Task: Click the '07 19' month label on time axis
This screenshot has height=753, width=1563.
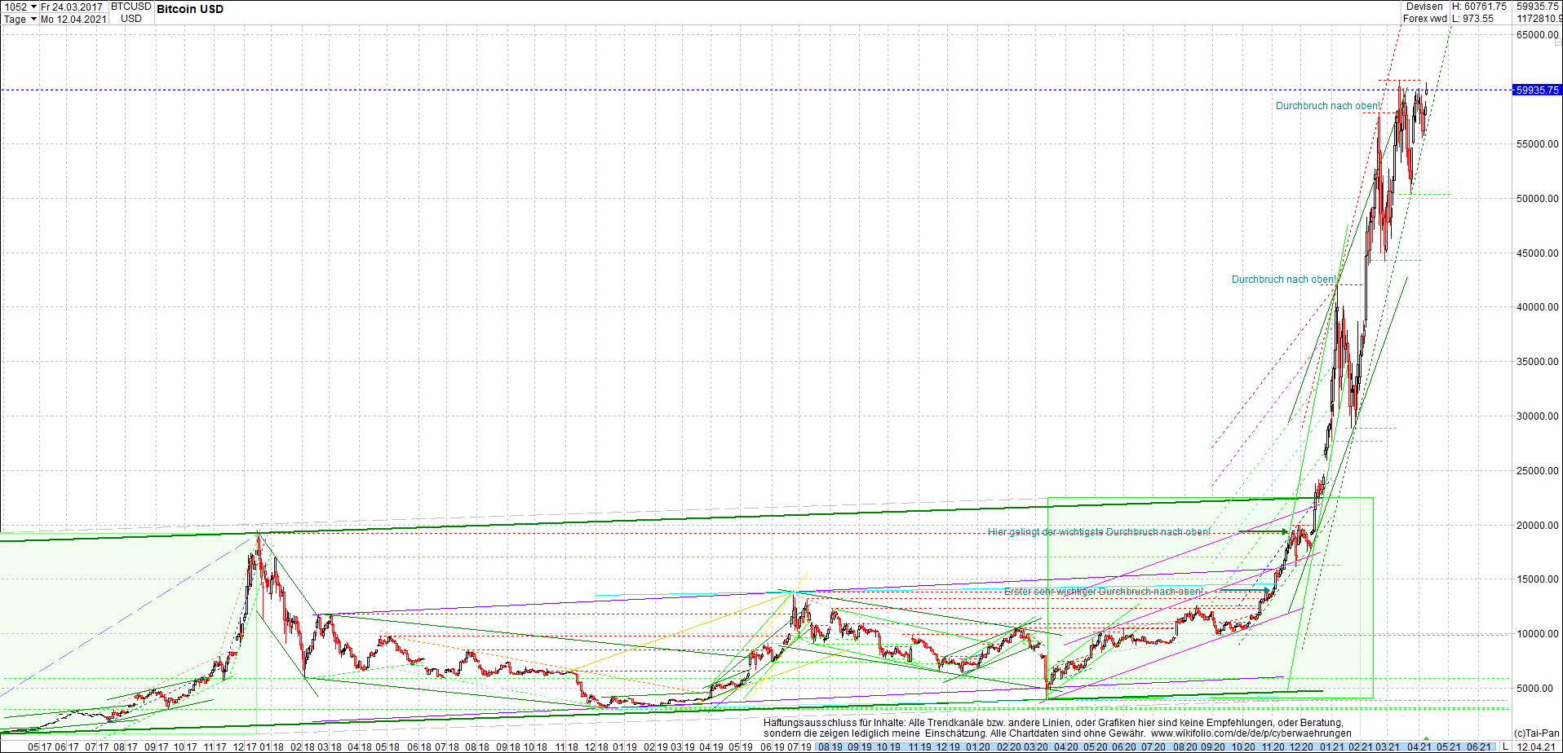Action: point(799,746)
